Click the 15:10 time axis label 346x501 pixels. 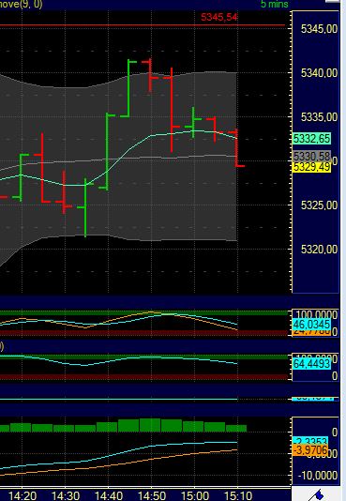pos(238,495)
